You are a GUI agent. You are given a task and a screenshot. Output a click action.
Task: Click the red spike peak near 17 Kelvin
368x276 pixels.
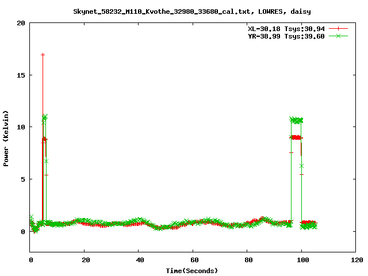point(43,55)
